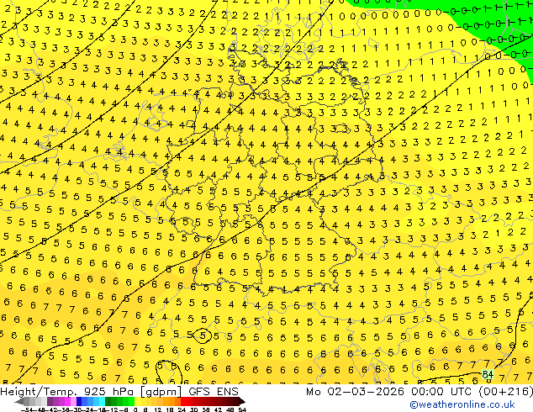Click the gray left arrow of the color scale

click(19, 401)
